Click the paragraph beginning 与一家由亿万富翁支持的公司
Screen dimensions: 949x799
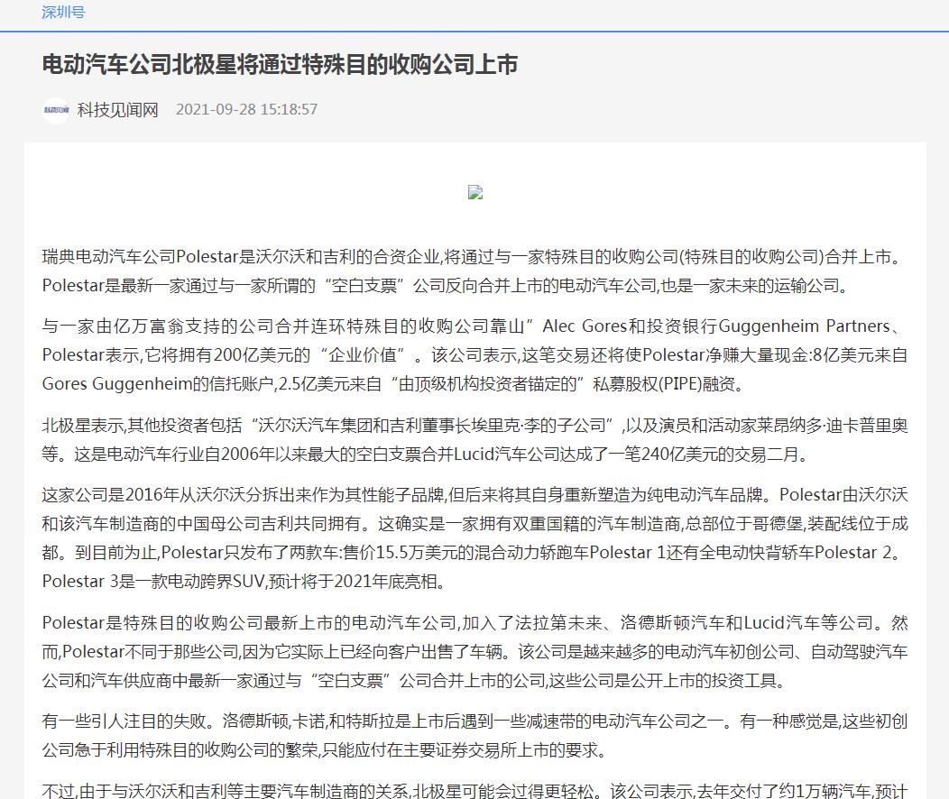(474, 355)
